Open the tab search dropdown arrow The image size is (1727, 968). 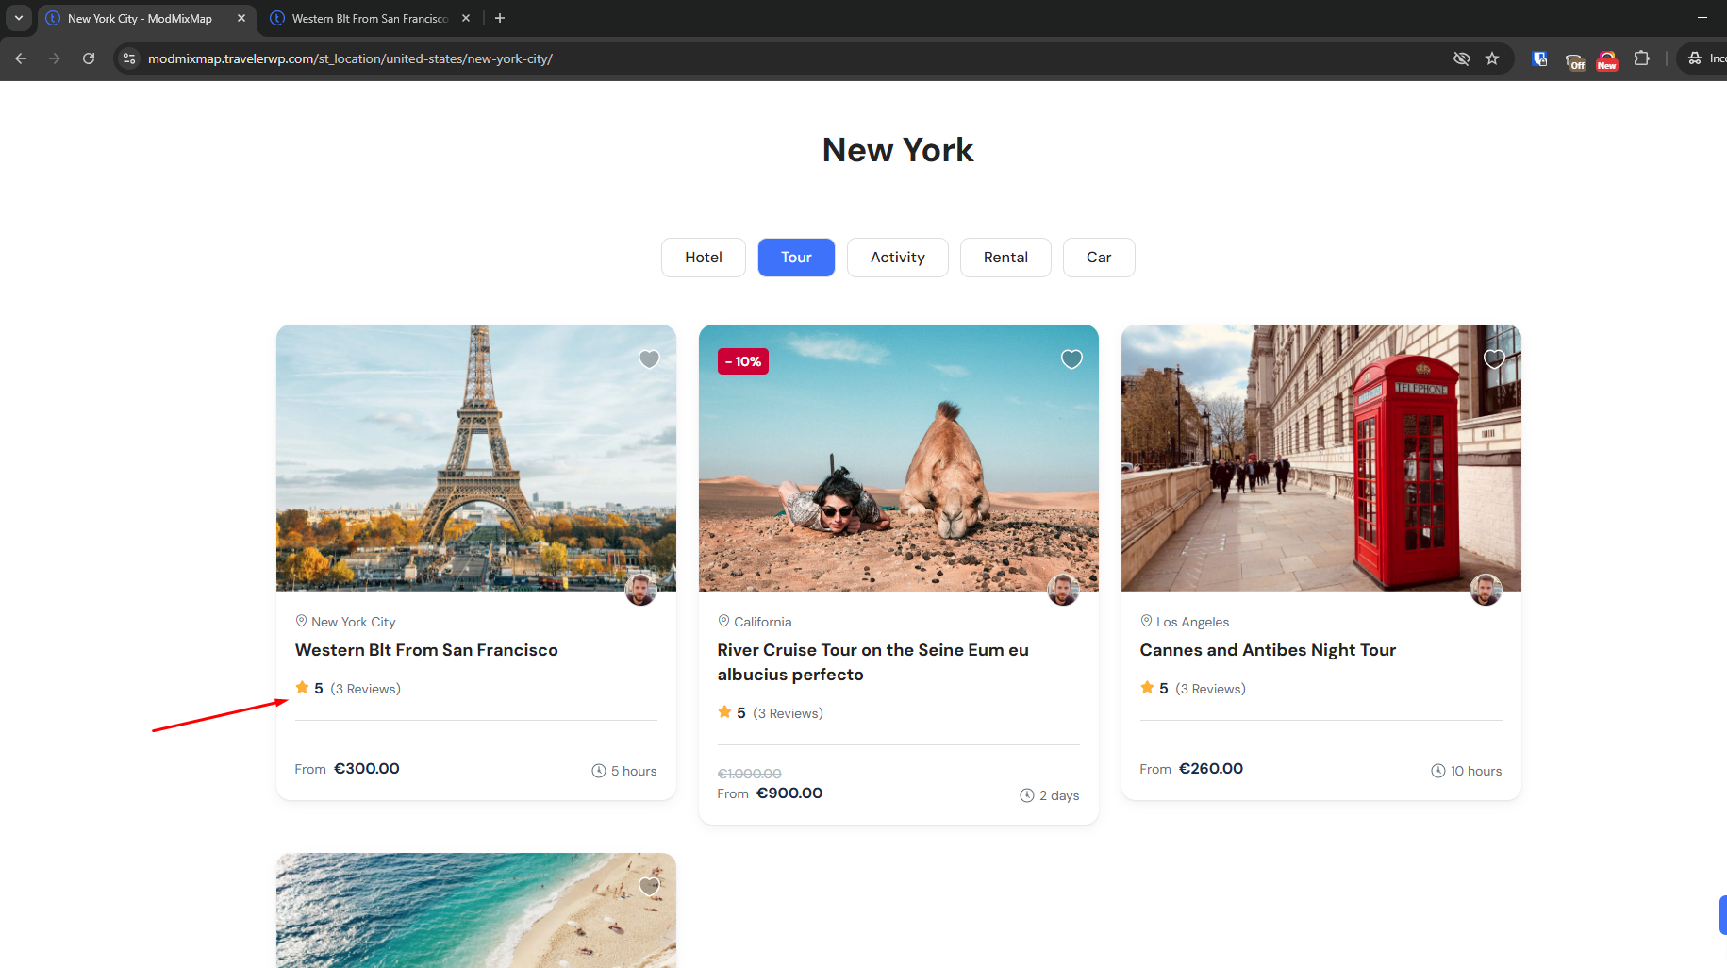click(x=18, y=18)
